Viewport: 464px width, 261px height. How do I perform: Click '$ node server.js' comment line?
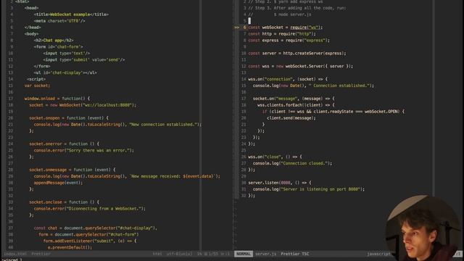(280, 14)
